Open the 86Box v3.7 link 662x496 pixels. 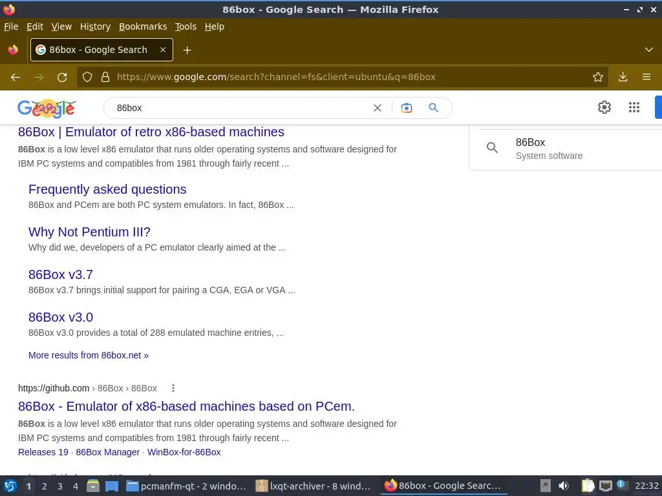pyautogui.click(x=60, y=274)
